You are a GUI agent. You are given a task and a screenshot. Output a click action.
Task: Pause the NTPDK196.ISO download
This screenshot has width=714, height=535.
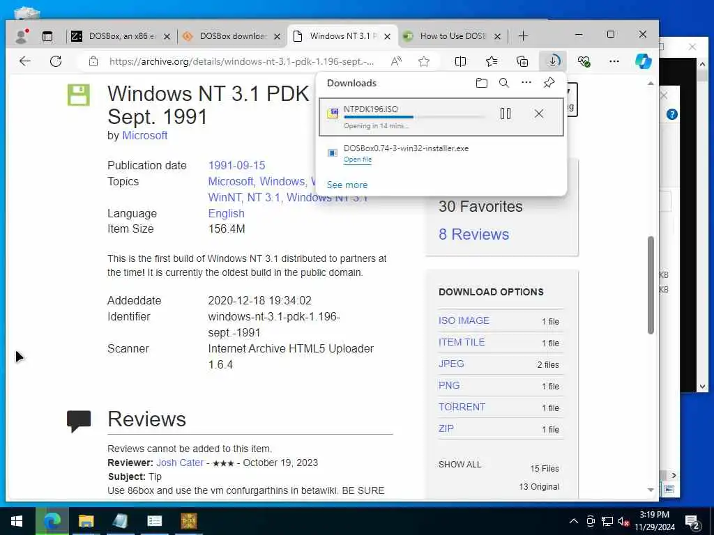pyautogui.click(x=506, y=114)
